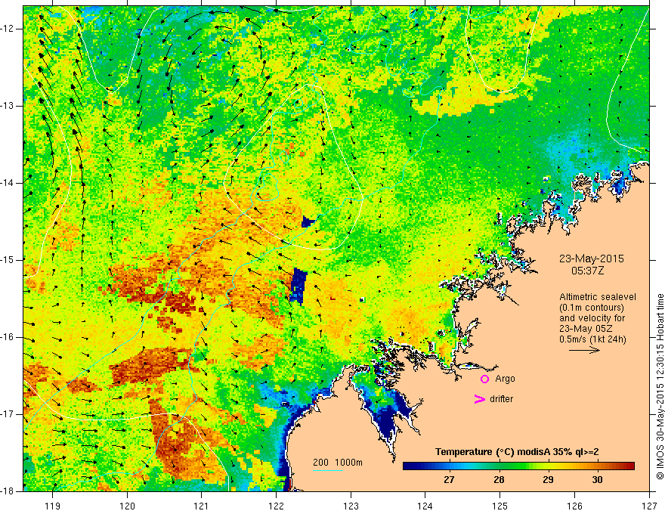Screen dimensions: 665x514
Task: Click longitude axis label '123'
Action: coord(351,506)
